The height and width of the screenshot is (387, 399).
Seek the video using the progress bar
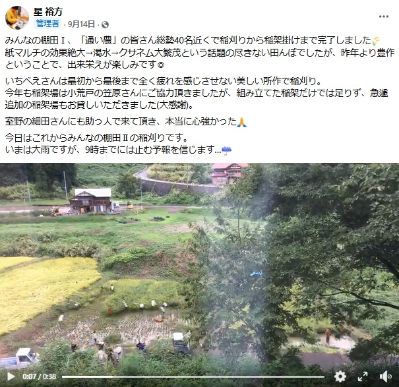tap(193, 376)
